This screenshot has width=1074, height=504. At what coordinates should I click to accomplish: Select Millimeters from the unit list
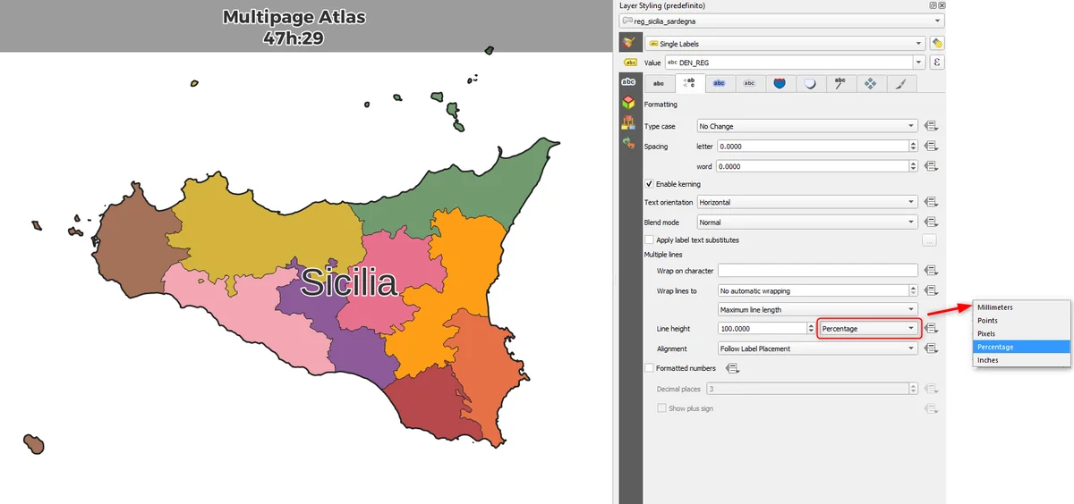pyautogui.click(x=995, y=307)
